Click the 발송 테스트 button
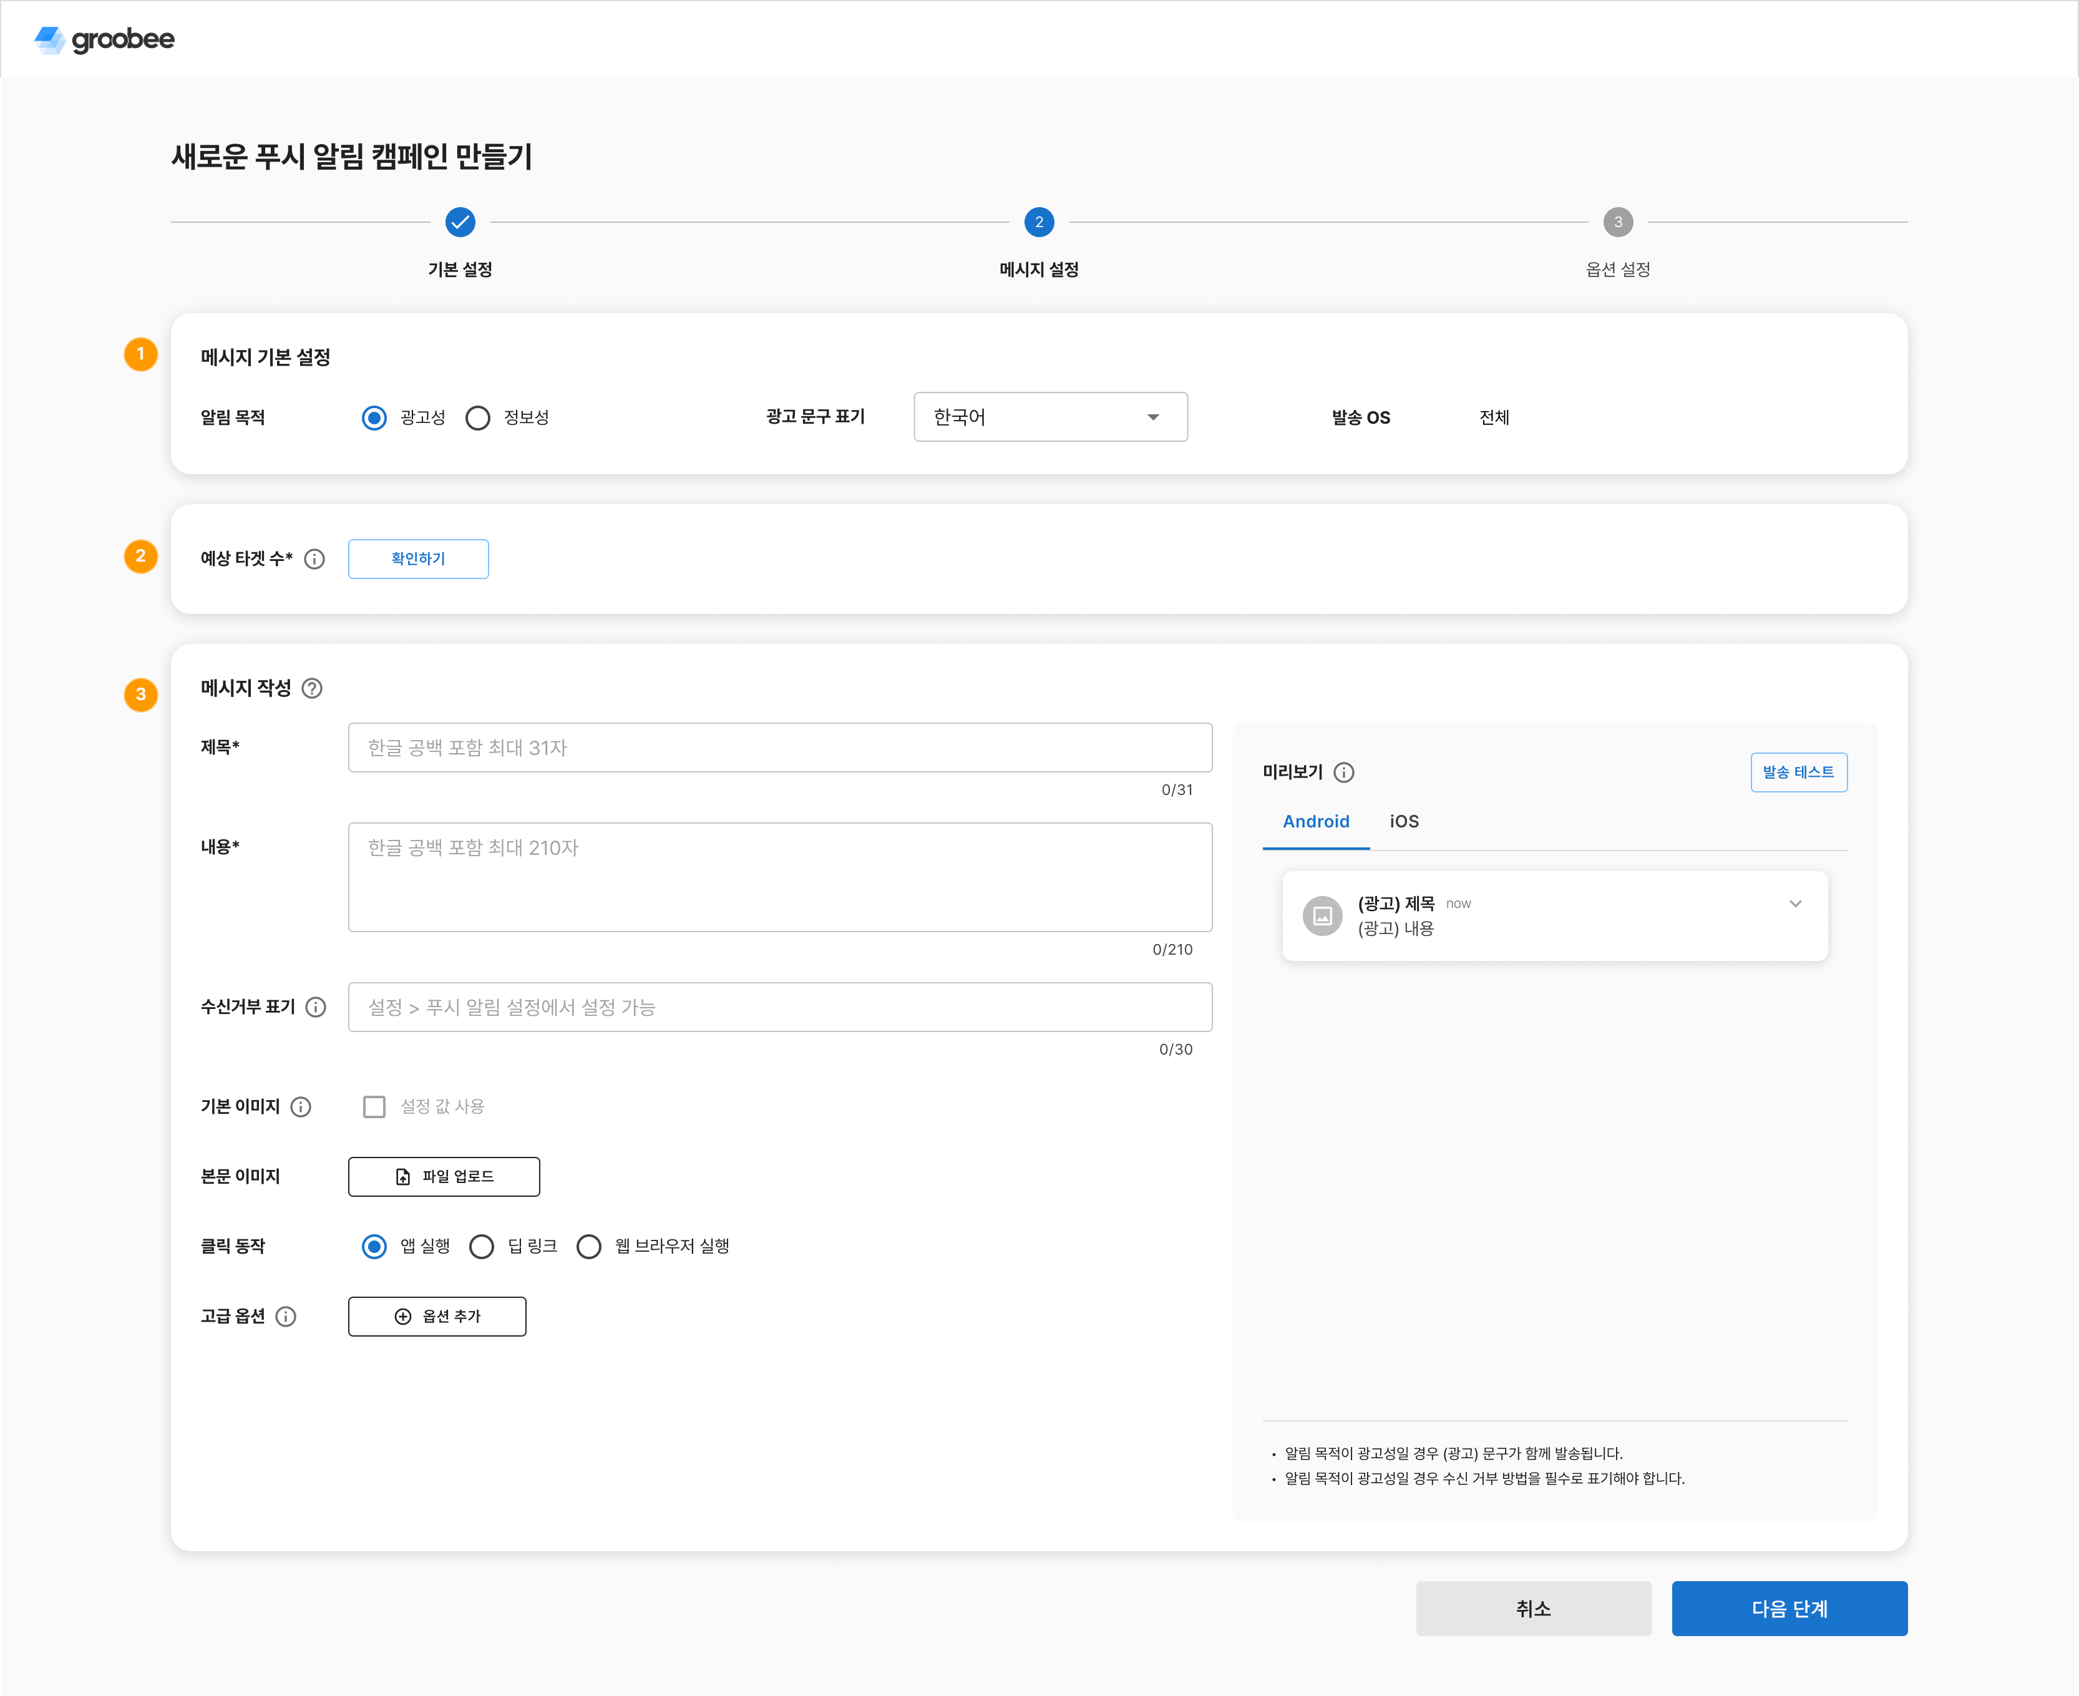2079x1696 pixels. 1799,772
